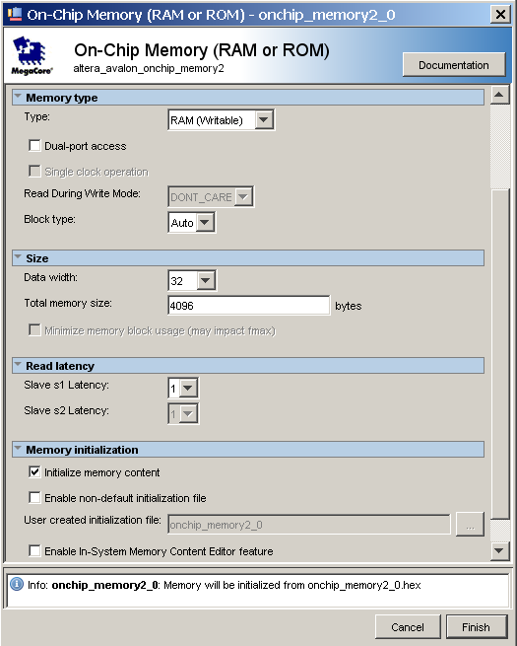Click the scrollbar up arrow
This screenshot has height=646, width=517.
499,95
